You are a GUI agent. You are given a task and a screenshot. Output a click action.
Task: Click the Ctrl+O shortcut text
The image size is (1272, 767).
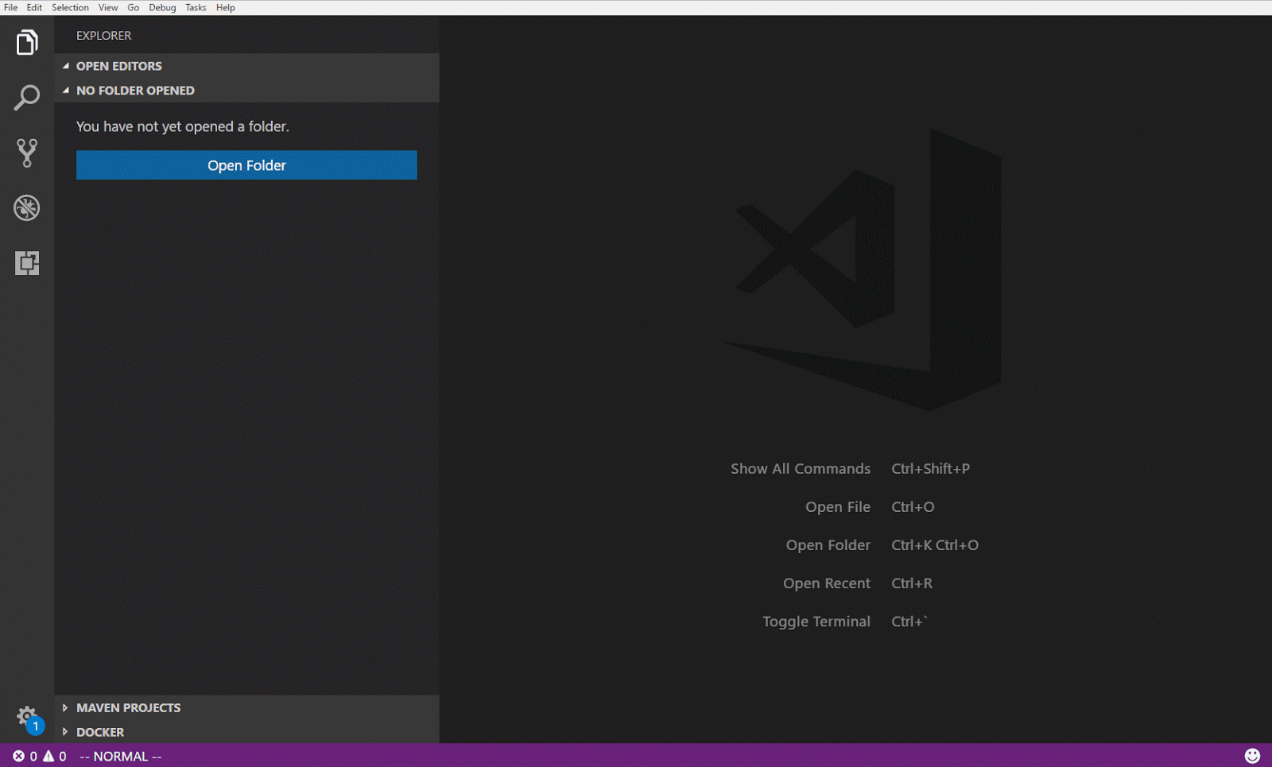click(913, 507)
